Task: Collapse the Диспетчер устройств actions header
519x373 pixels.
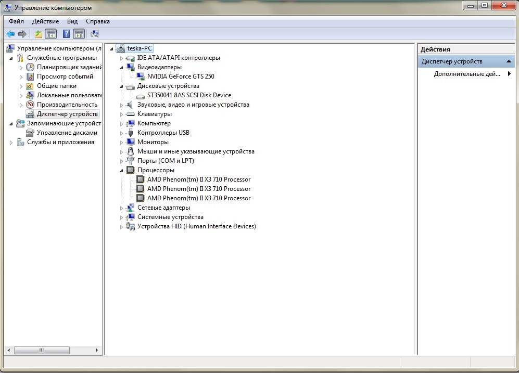Action: [x=510, y=61]
